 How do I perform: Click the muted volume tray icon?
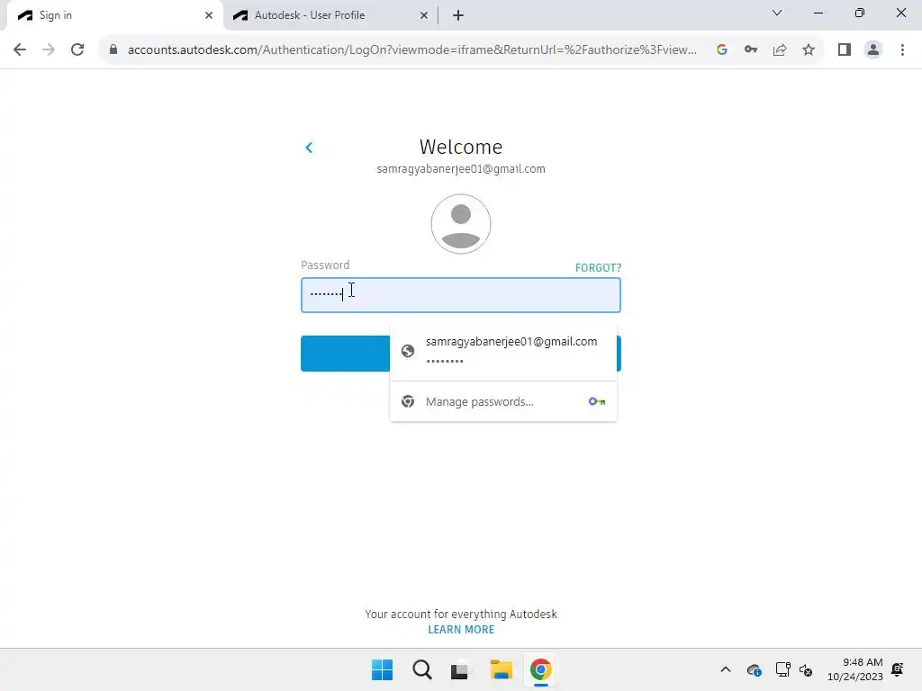[806, 669]
